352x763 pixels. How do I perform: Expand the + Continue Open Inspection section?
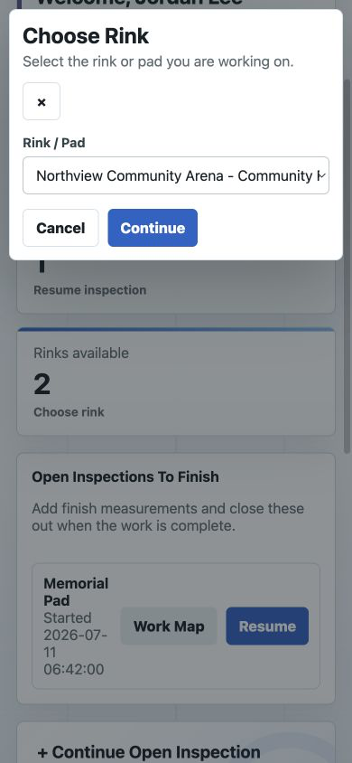pyautogui.click(x=149, y=752)
